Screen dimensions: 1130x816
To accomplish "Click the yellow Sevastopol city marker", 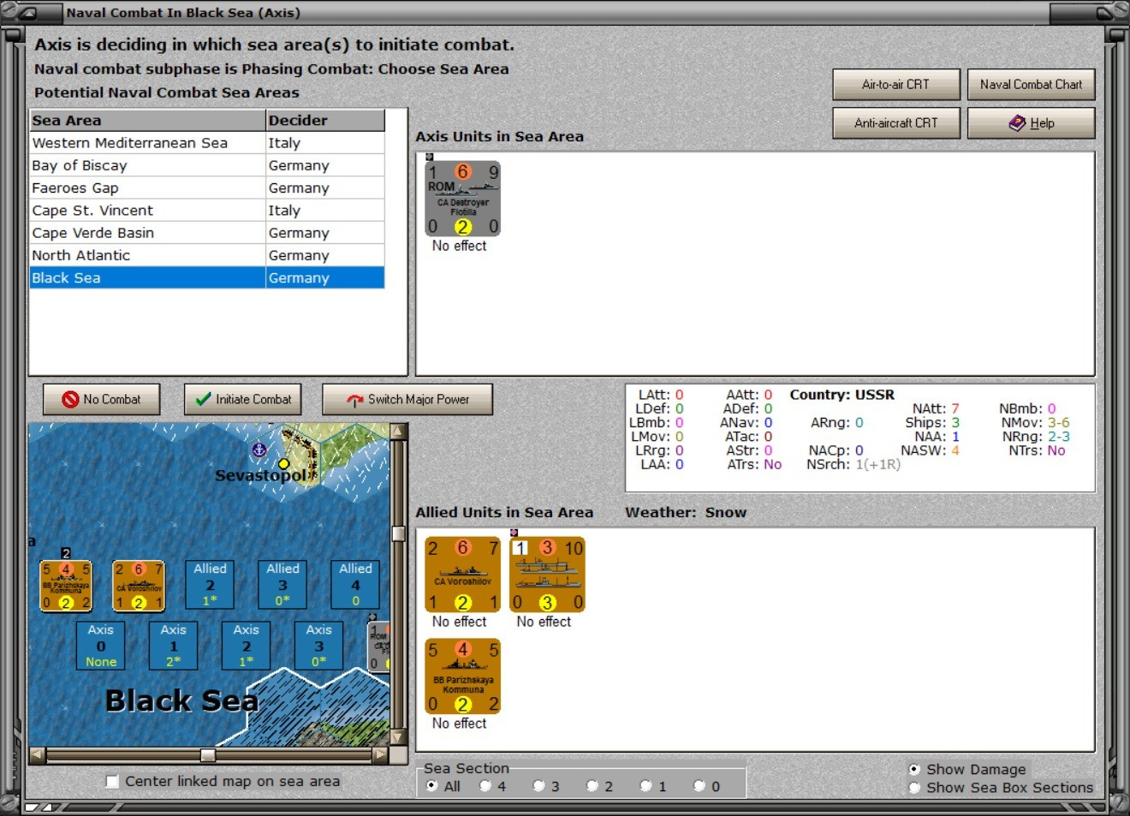I will pos(283,463).
